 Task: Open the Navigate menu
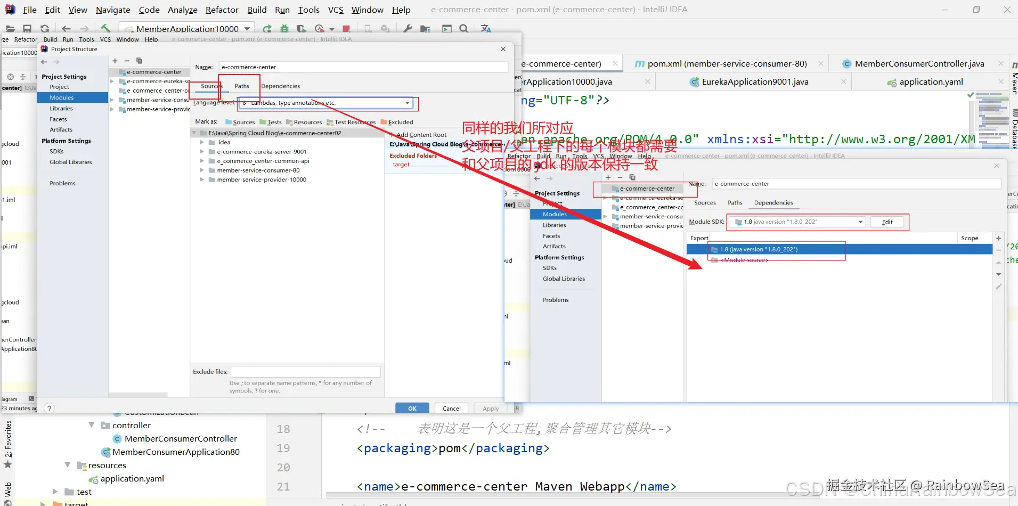click(113, 10)
